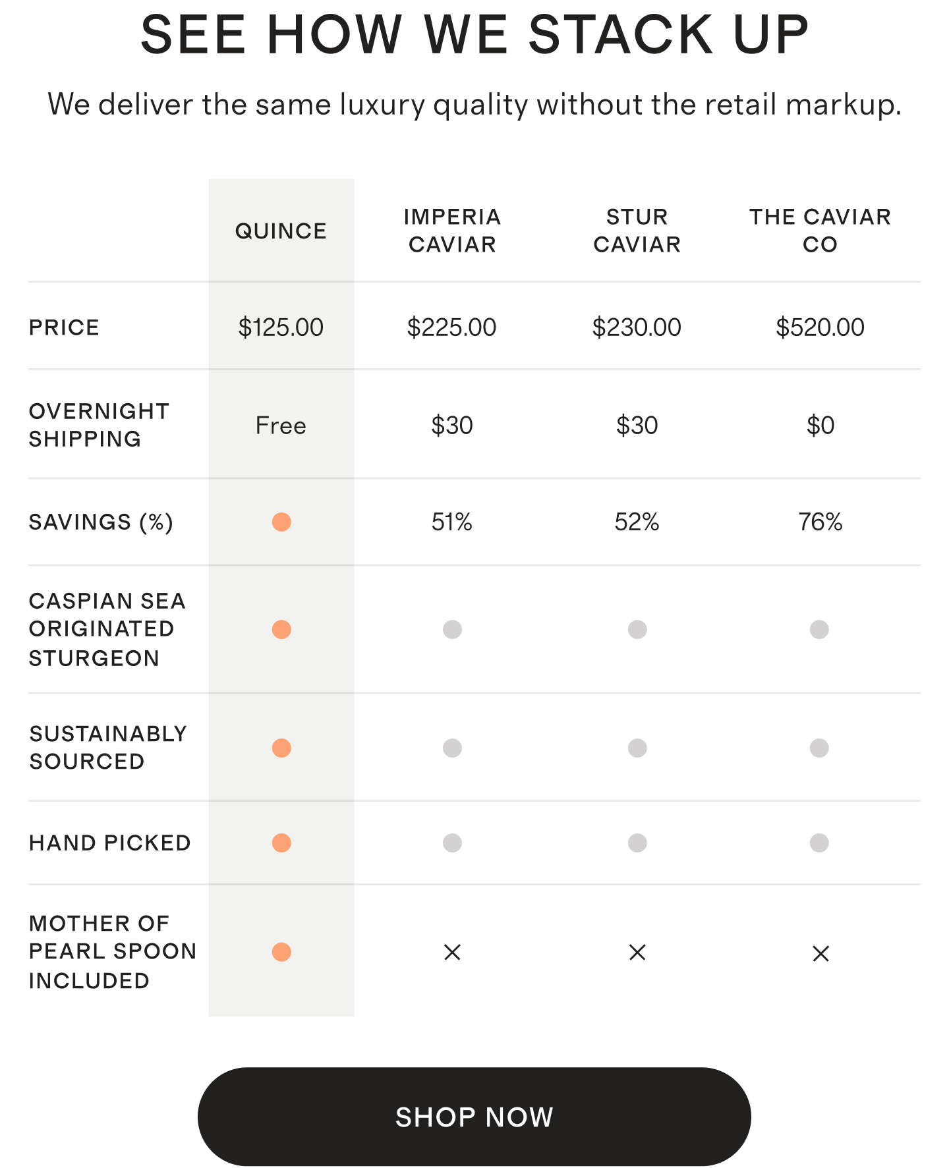Viewport: 949px width, 1168px height.
Task: Click the Shop Now button
Action: pyautogui.click(x=474, y=1117)
